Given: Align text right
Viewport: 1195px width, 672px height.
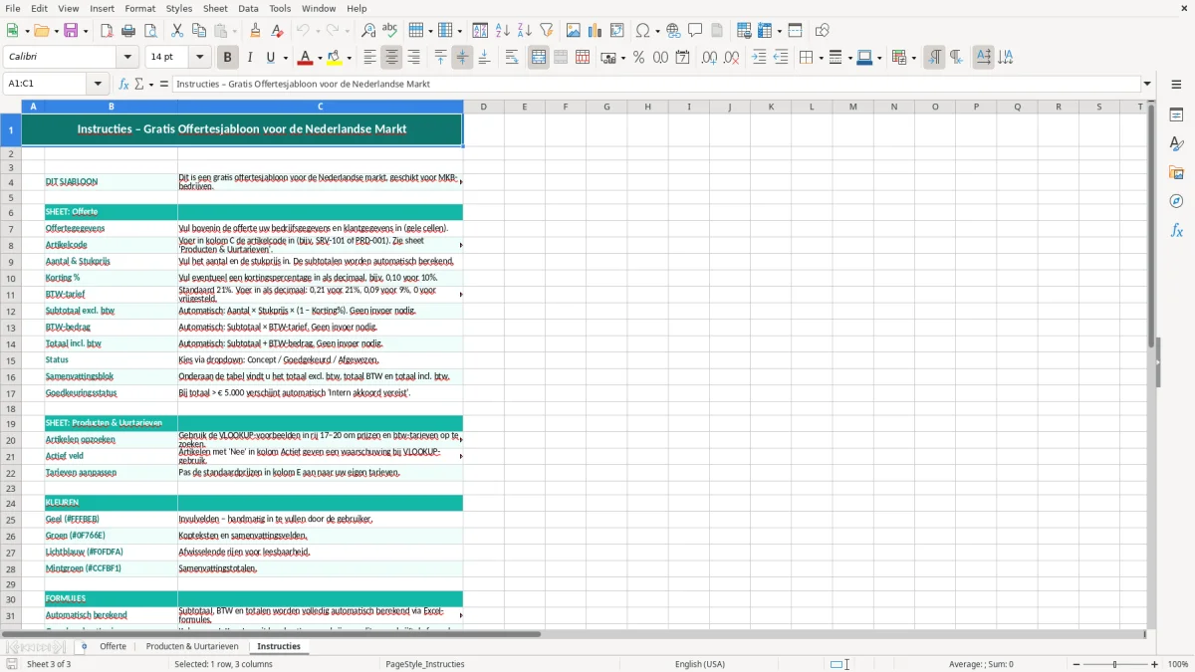Looking at the screenshot, I should click(413, 58).
